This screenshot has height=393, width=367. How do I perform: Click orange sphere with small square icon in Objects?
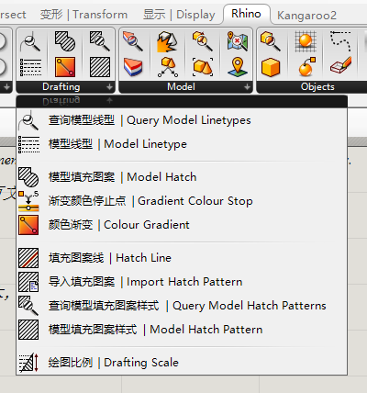(306, 67)
